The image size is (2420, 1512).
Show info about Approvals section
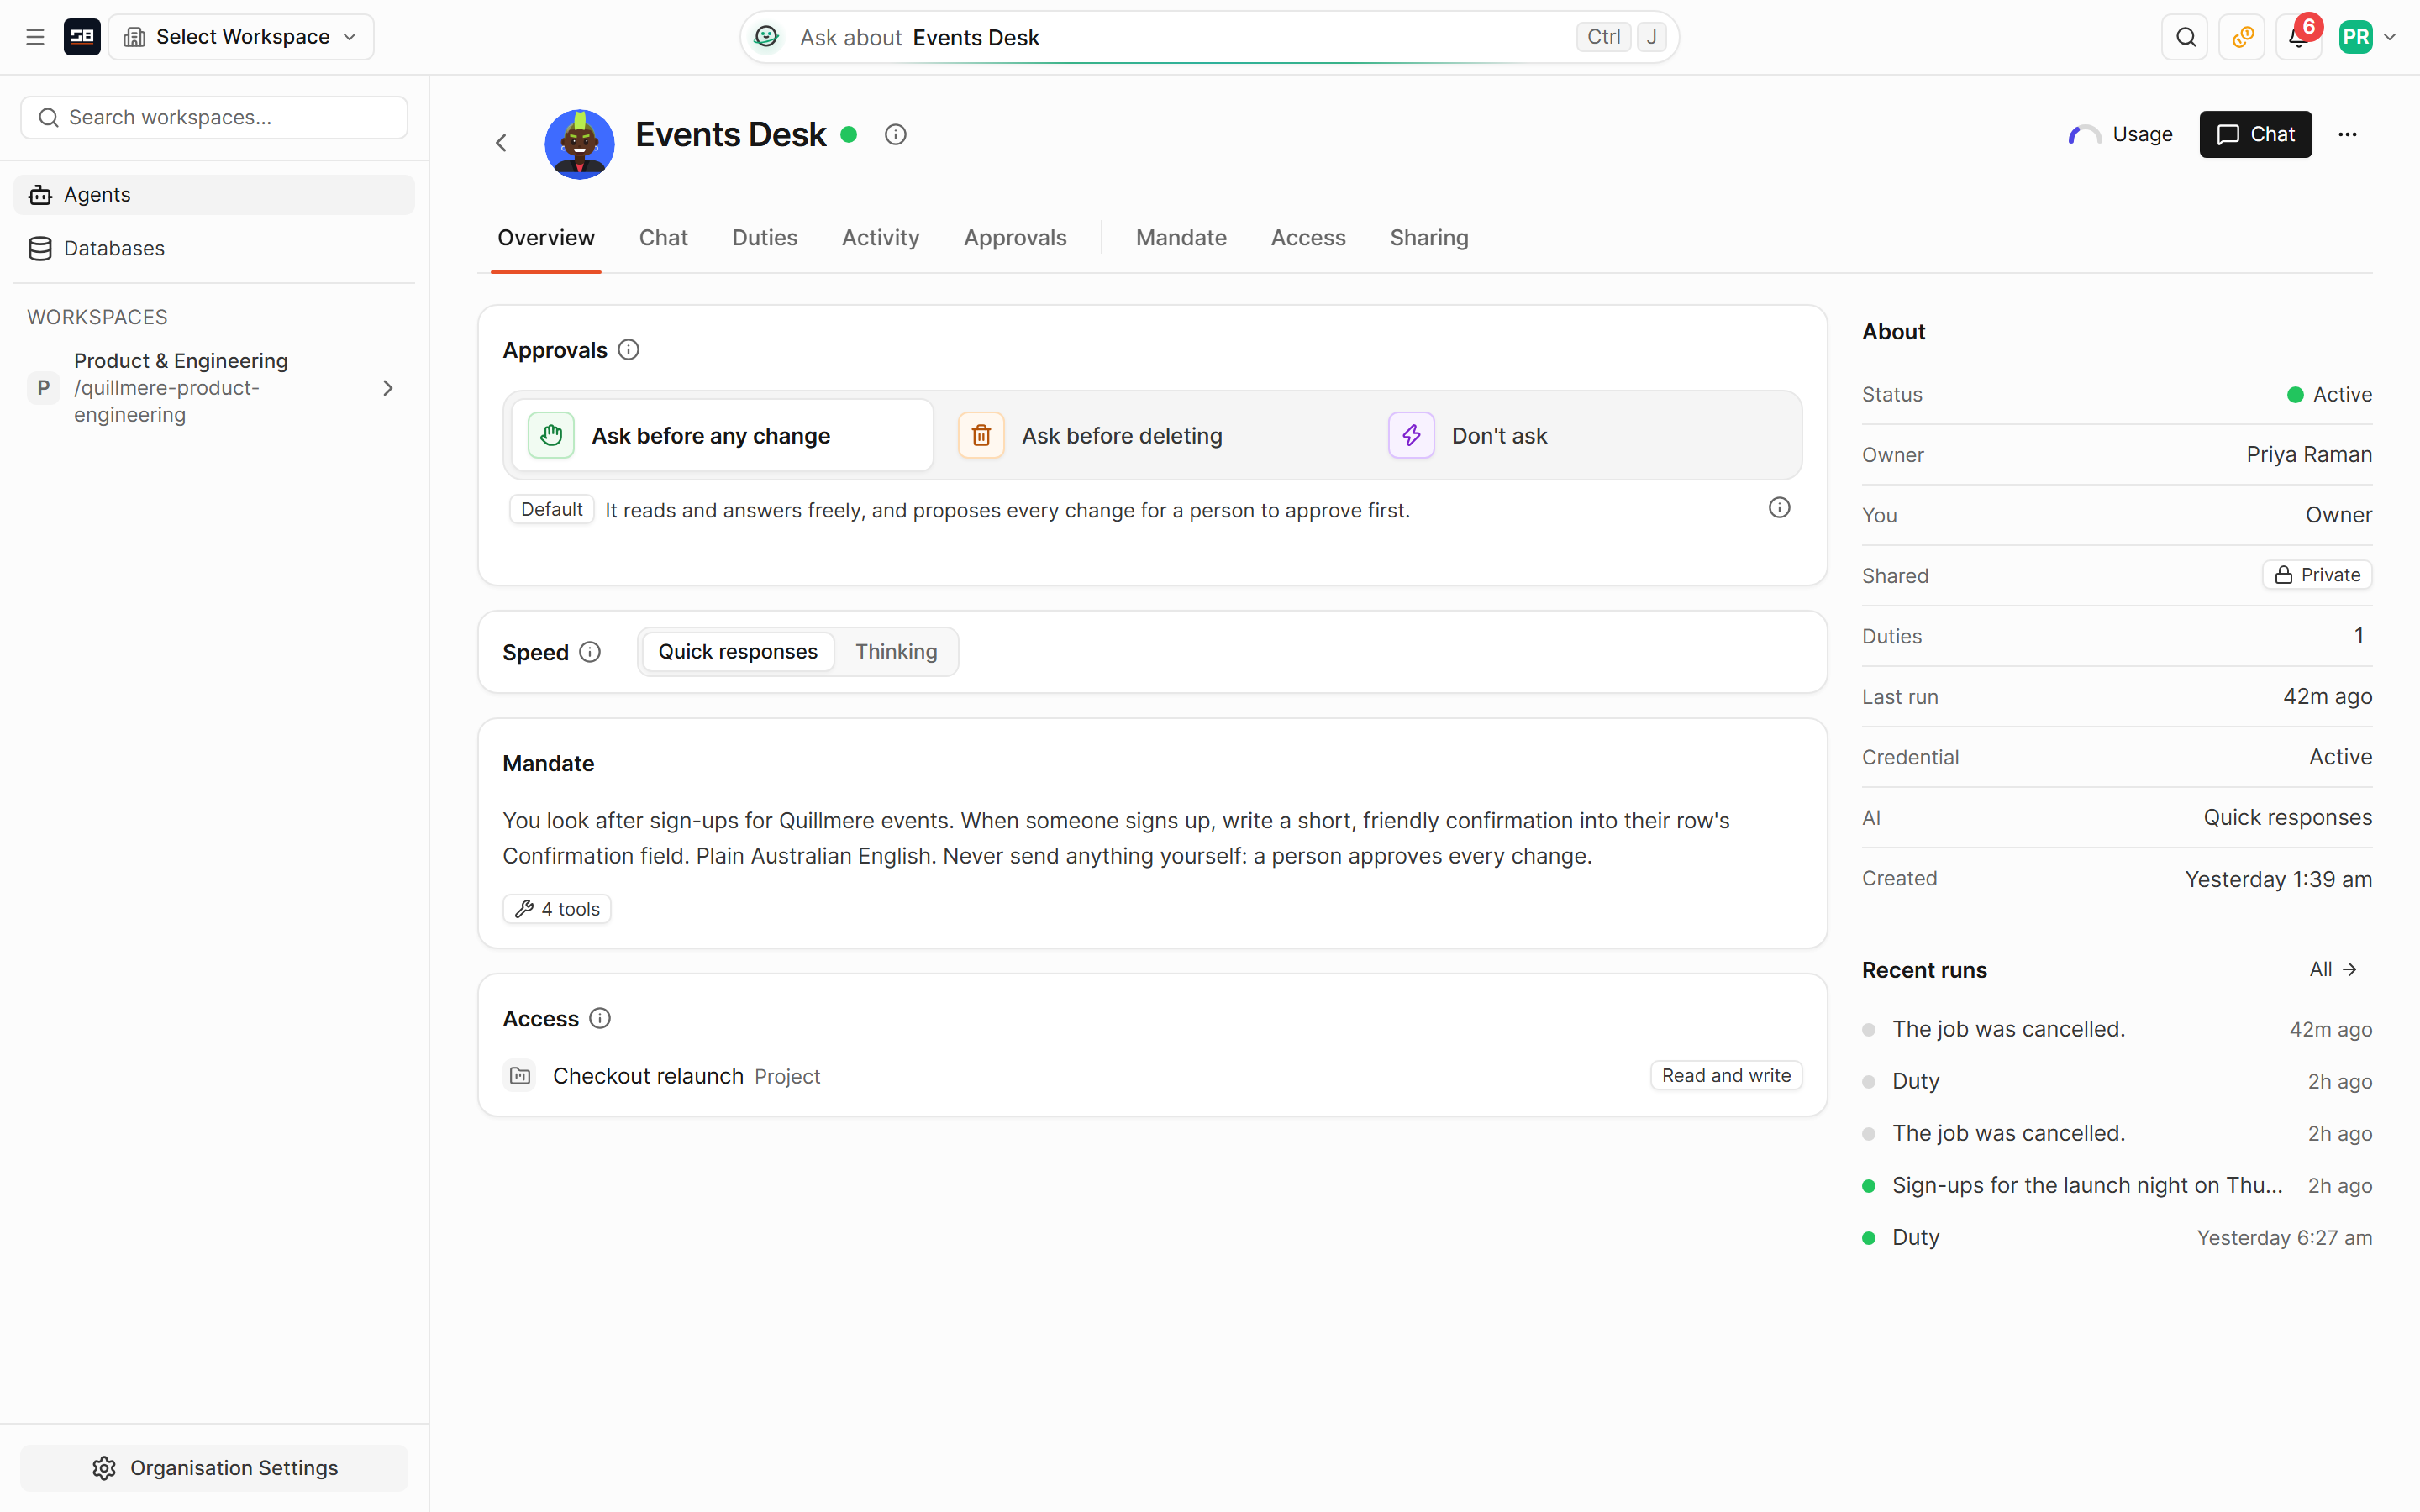click(628, 350)
